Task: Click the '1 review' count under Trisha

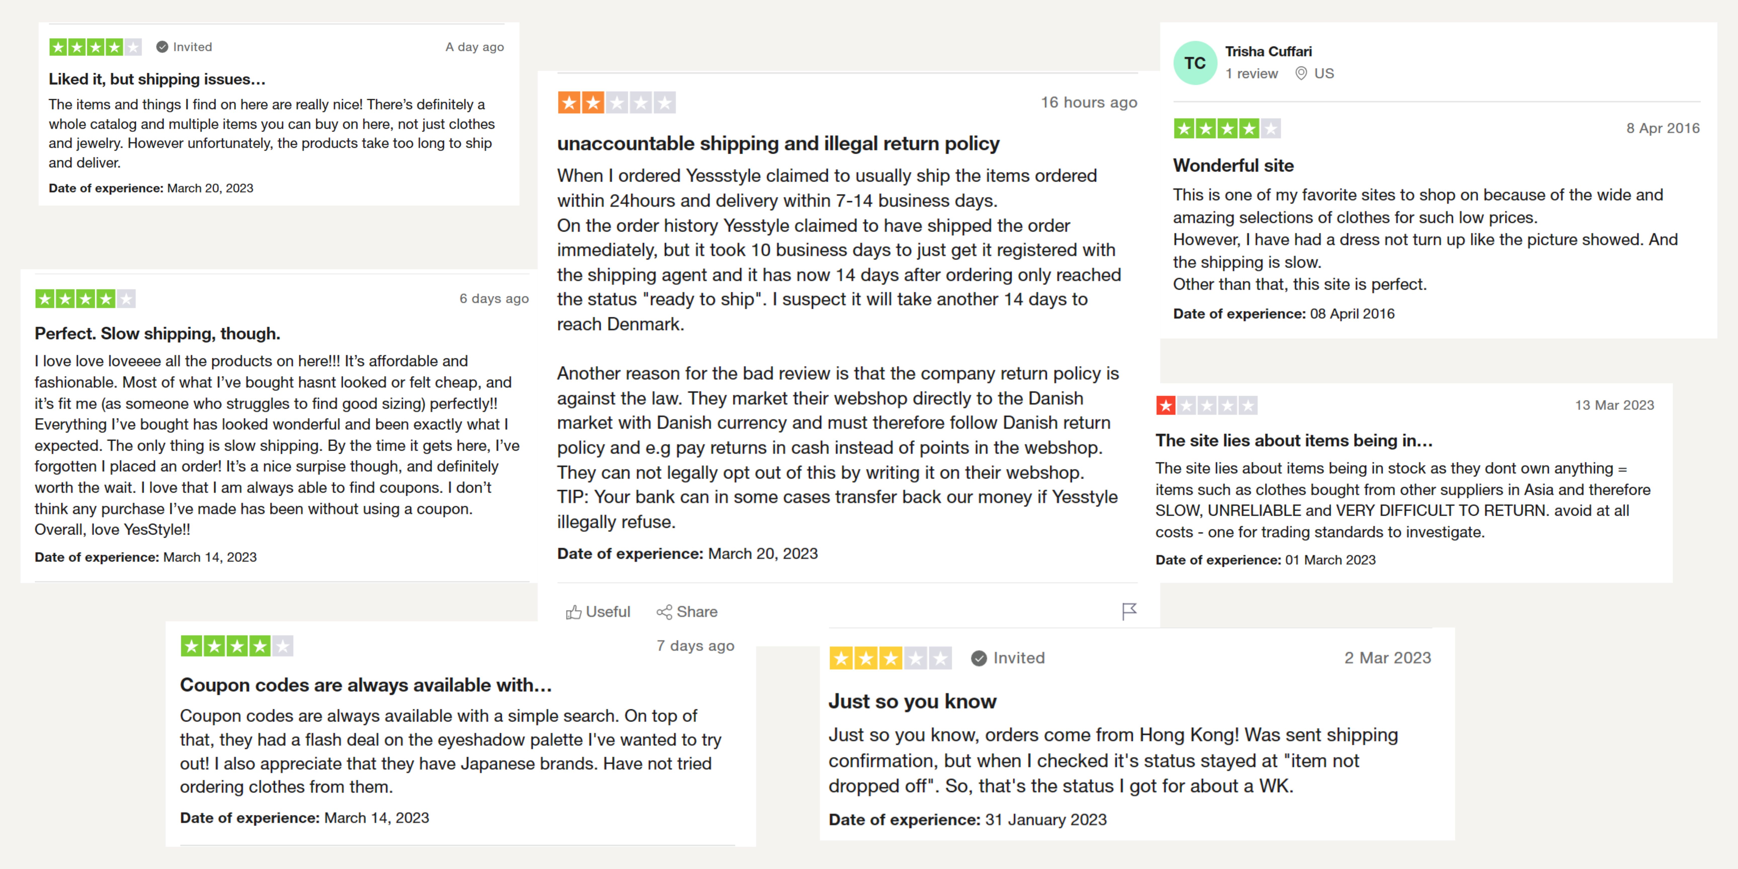Action: (x=1251, y=73)
